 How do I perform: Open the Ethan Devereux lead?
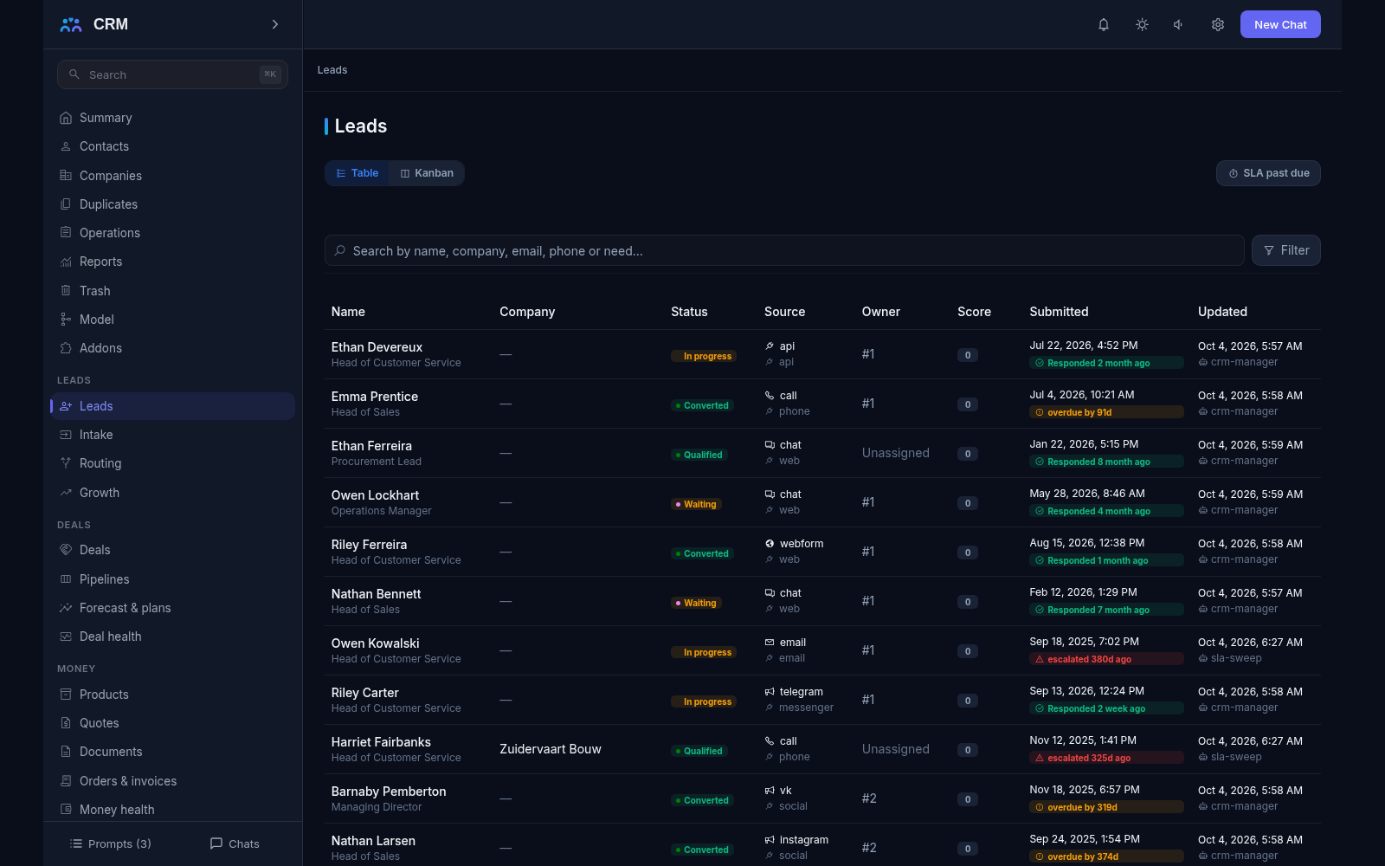click(x=377, y=347)
